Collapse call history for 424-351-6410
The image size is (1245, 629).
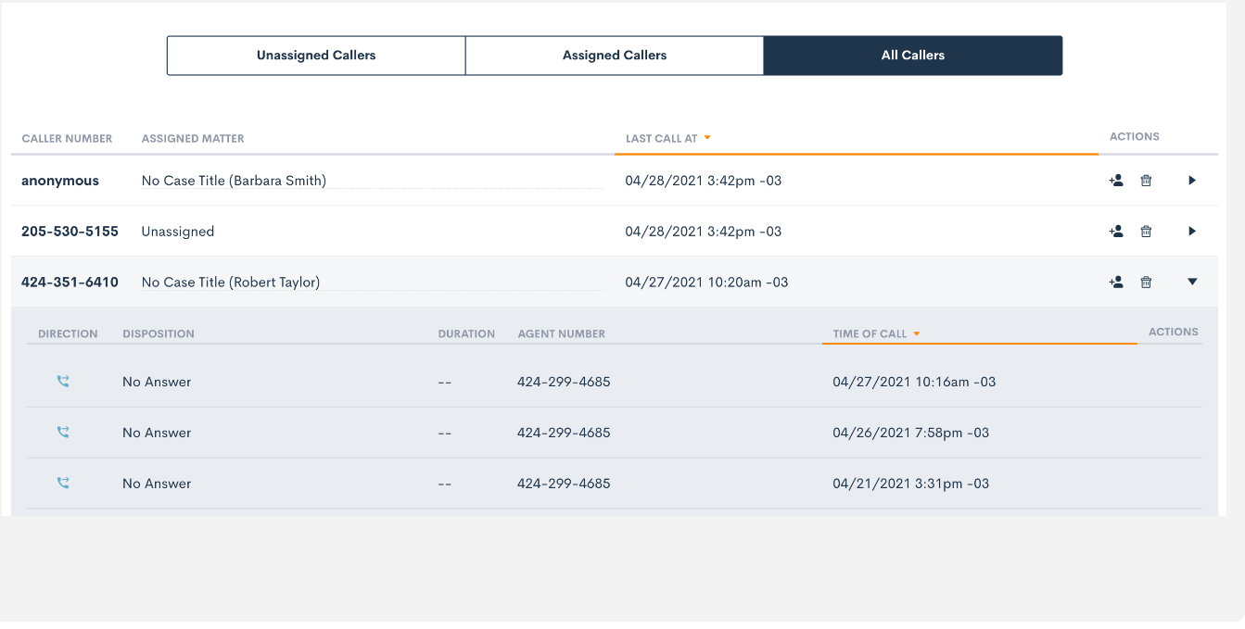(x=1192, y=283)
